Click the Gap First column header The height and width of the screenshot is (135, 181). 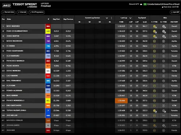pyautogui.click(x=56, y=19)
